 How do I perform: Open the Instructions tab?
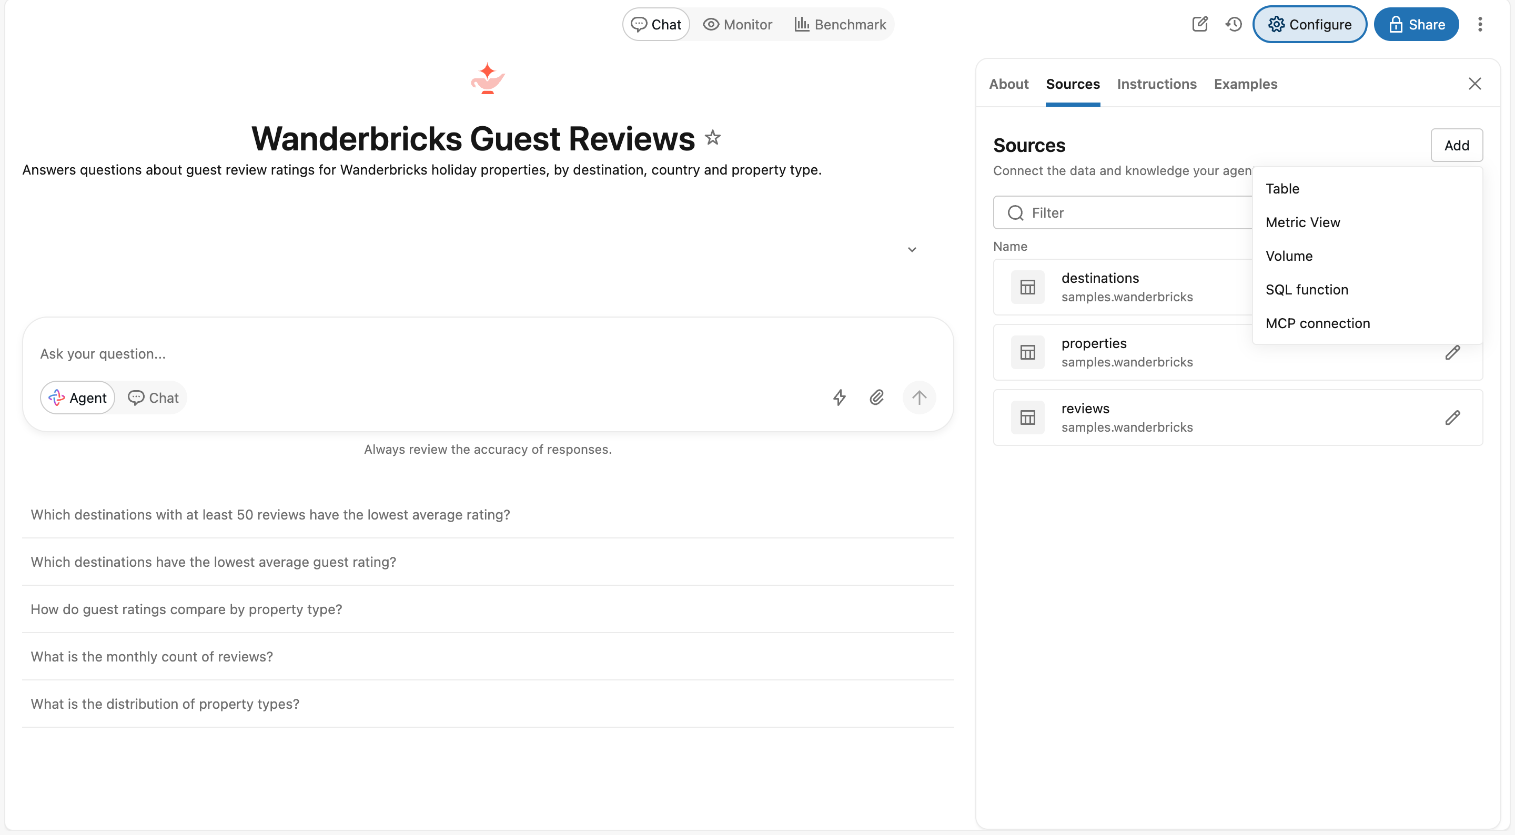tap(1156, 84)
